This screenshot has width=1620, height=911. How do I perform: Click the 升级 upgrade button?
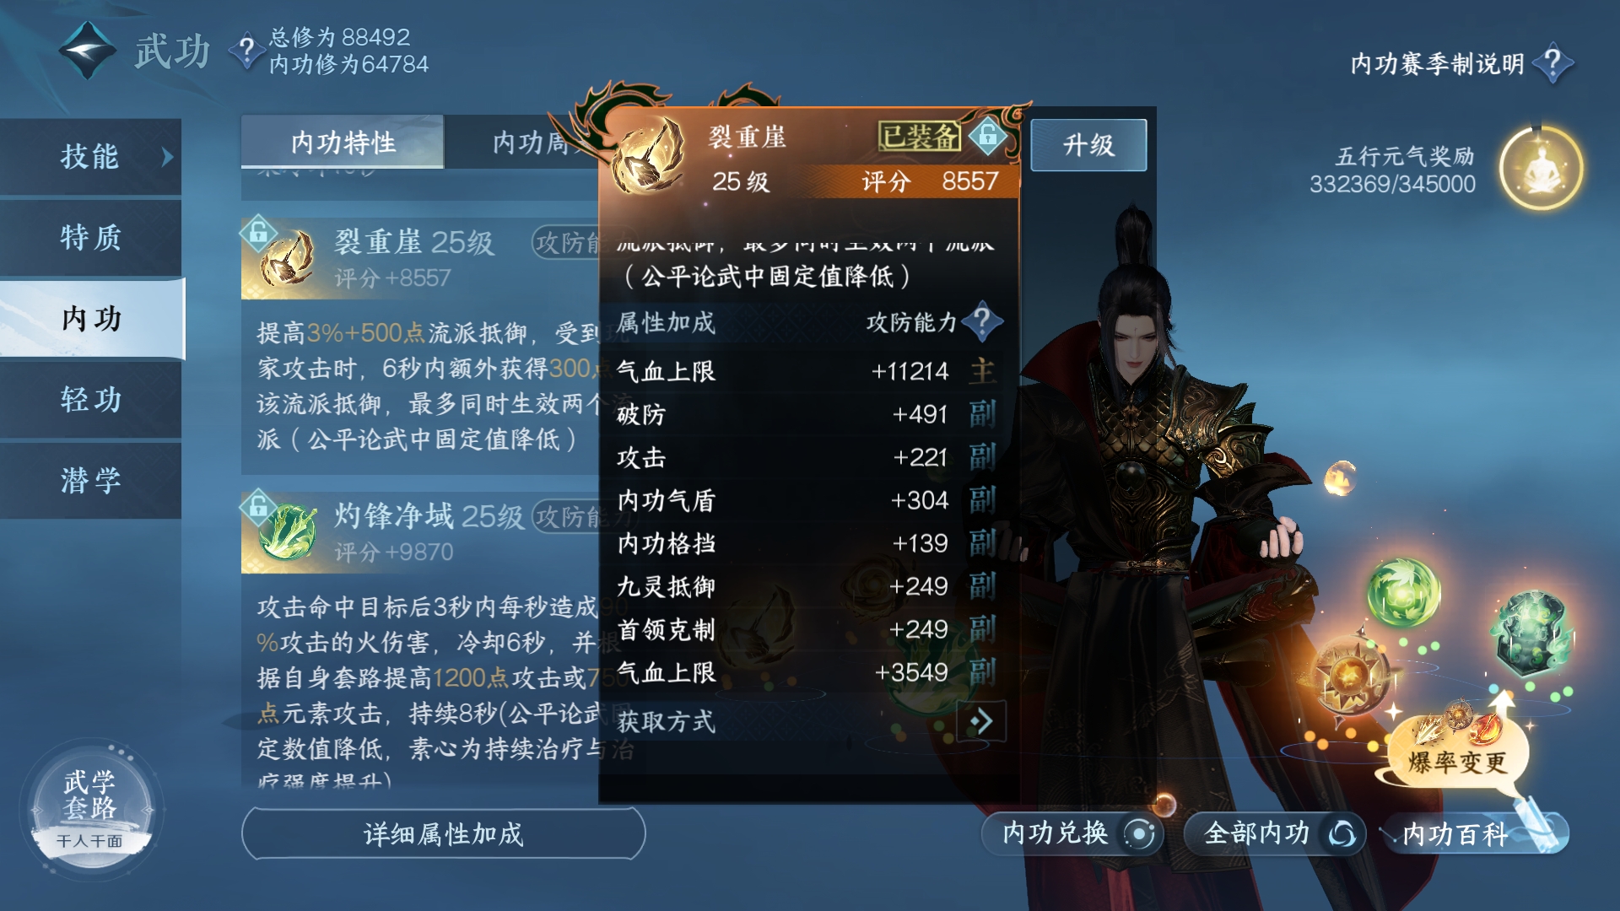click(1088, 145)
